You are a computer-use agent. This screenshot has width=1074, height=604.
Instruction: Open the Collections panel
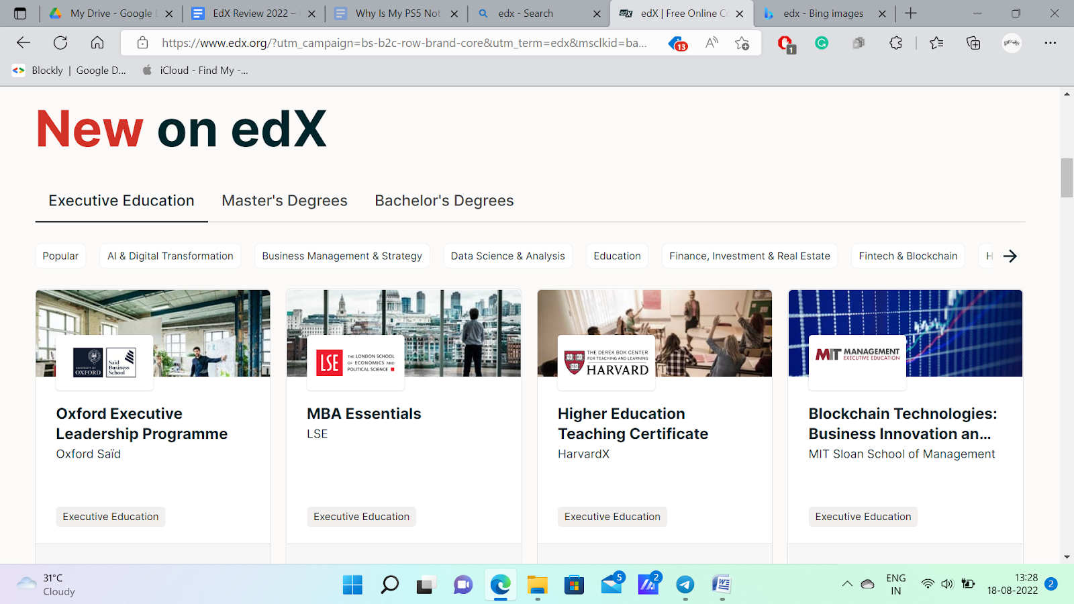(x=973, y=43)
